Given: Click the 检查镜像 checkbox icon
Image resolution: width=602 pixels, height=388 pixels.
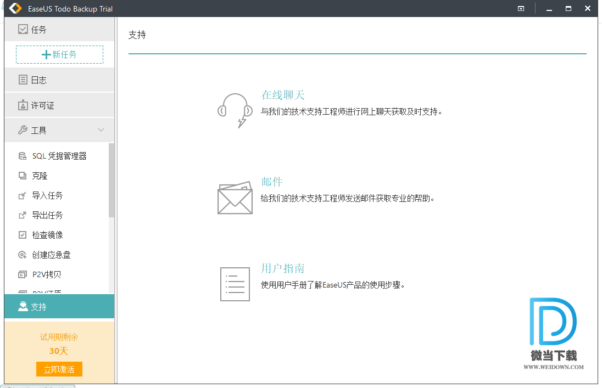Looking at the screenshot, I should coord(23,235).
